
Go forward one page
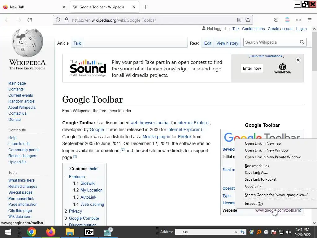19,20
